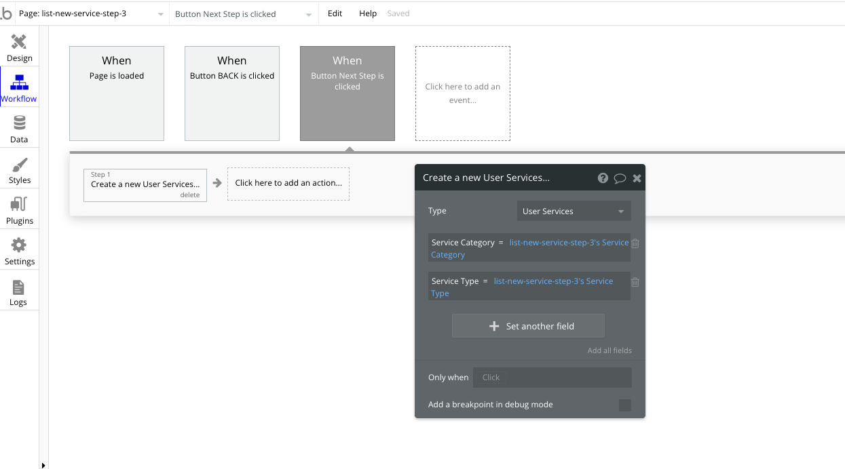Click the Service Type field name
Screen dimensions: 845x469
point(455,281)
